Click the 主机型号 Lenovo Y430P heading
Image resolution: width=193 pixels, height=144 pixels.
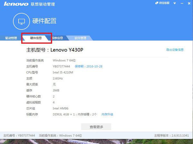[55, 50]
